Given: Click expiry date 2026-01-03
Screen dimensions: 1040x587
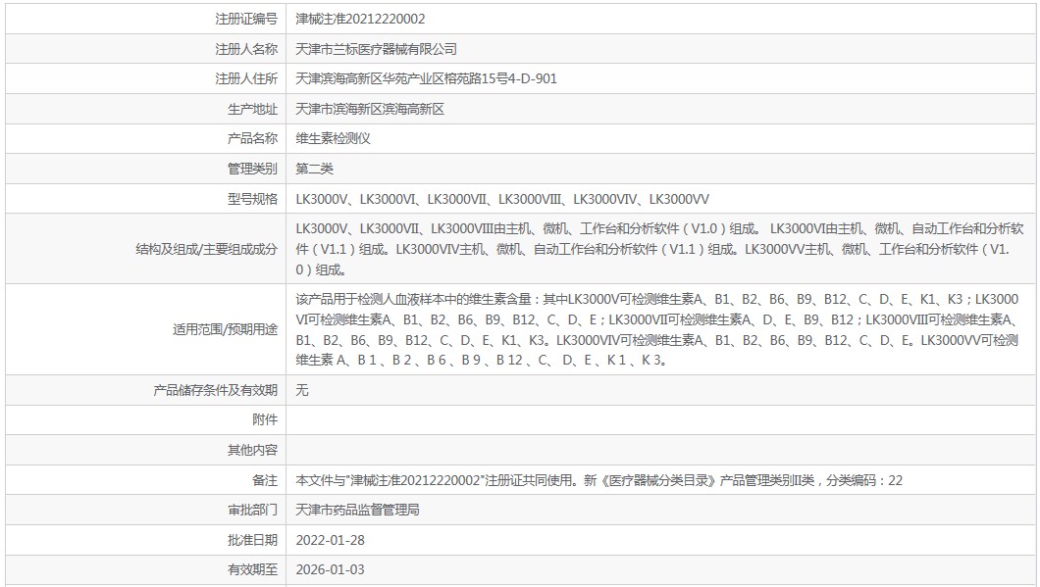Looking at the screenshot, I should pos(331,569).
